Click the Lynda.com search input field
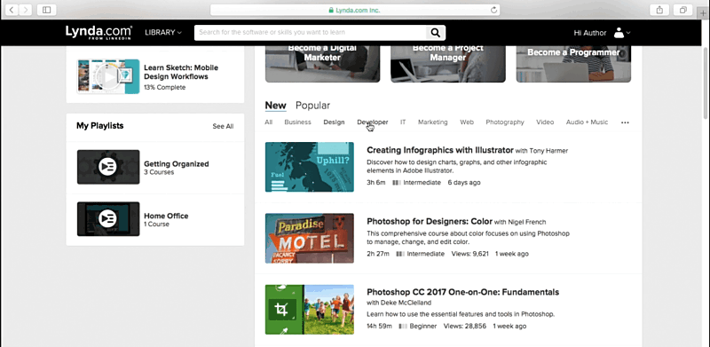The image size is (710, 347). coord(310,33)
